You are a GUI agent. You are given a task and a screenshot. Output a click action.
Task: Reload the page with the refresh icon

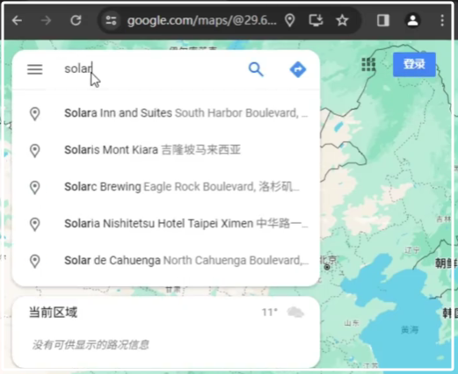pyautogui.click(x=76, y=20)
